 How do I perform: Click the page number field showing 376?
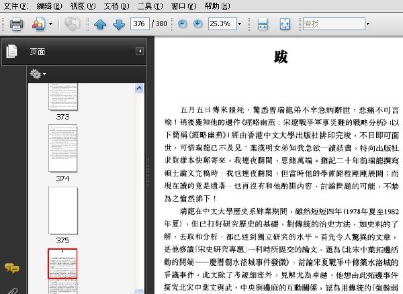[x=140, y=24]
